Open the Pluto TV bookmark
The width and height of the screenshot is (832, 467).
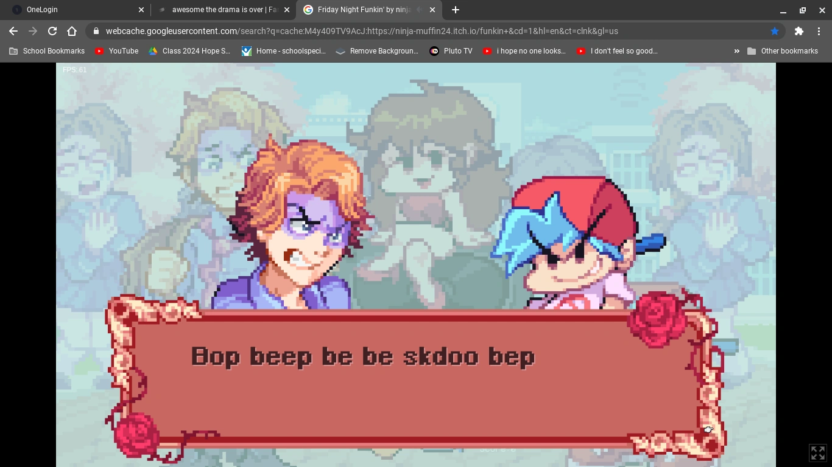click(x=451, y=51)
